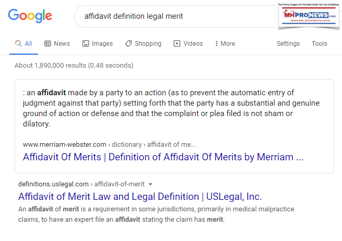Open the Shopping results tab
This screenshot has height=241, width=342.
148,44
